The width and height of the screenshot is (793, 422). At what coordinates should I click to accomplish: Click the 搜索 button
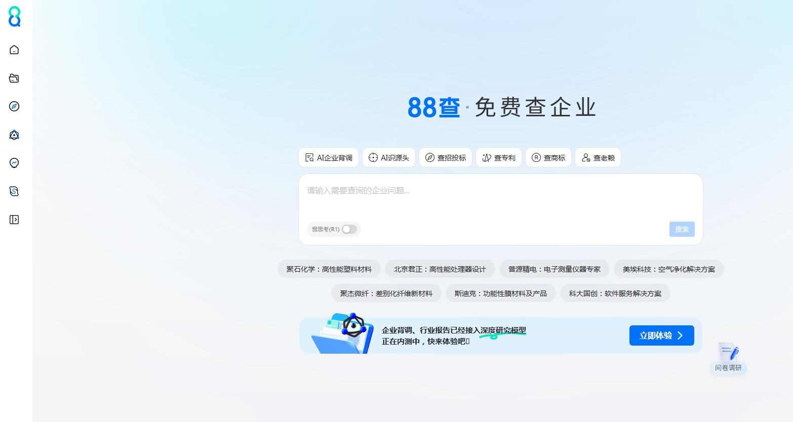pyautogui.click(x=682, y=229)
